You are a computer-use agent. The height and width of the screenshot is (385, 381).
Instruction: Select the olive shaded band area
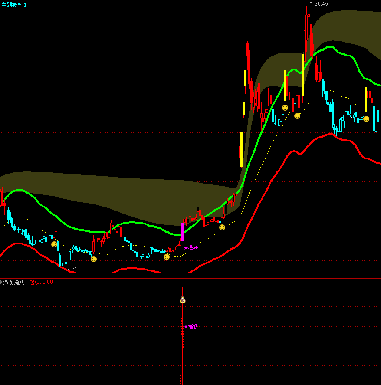tap(108, 195)
